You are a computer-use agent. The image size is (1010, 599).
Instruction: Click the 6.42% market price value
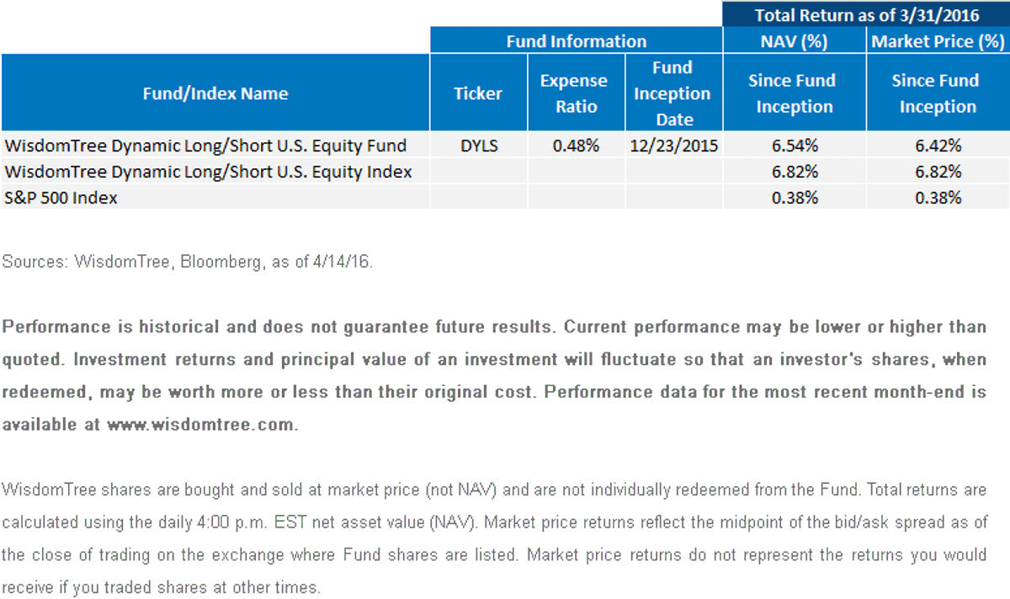tap(938, 146)
